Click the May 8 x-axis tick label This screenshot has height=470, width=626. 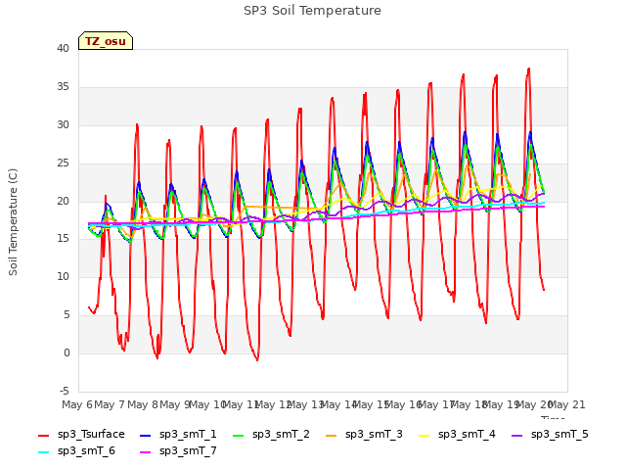(143, 404)
